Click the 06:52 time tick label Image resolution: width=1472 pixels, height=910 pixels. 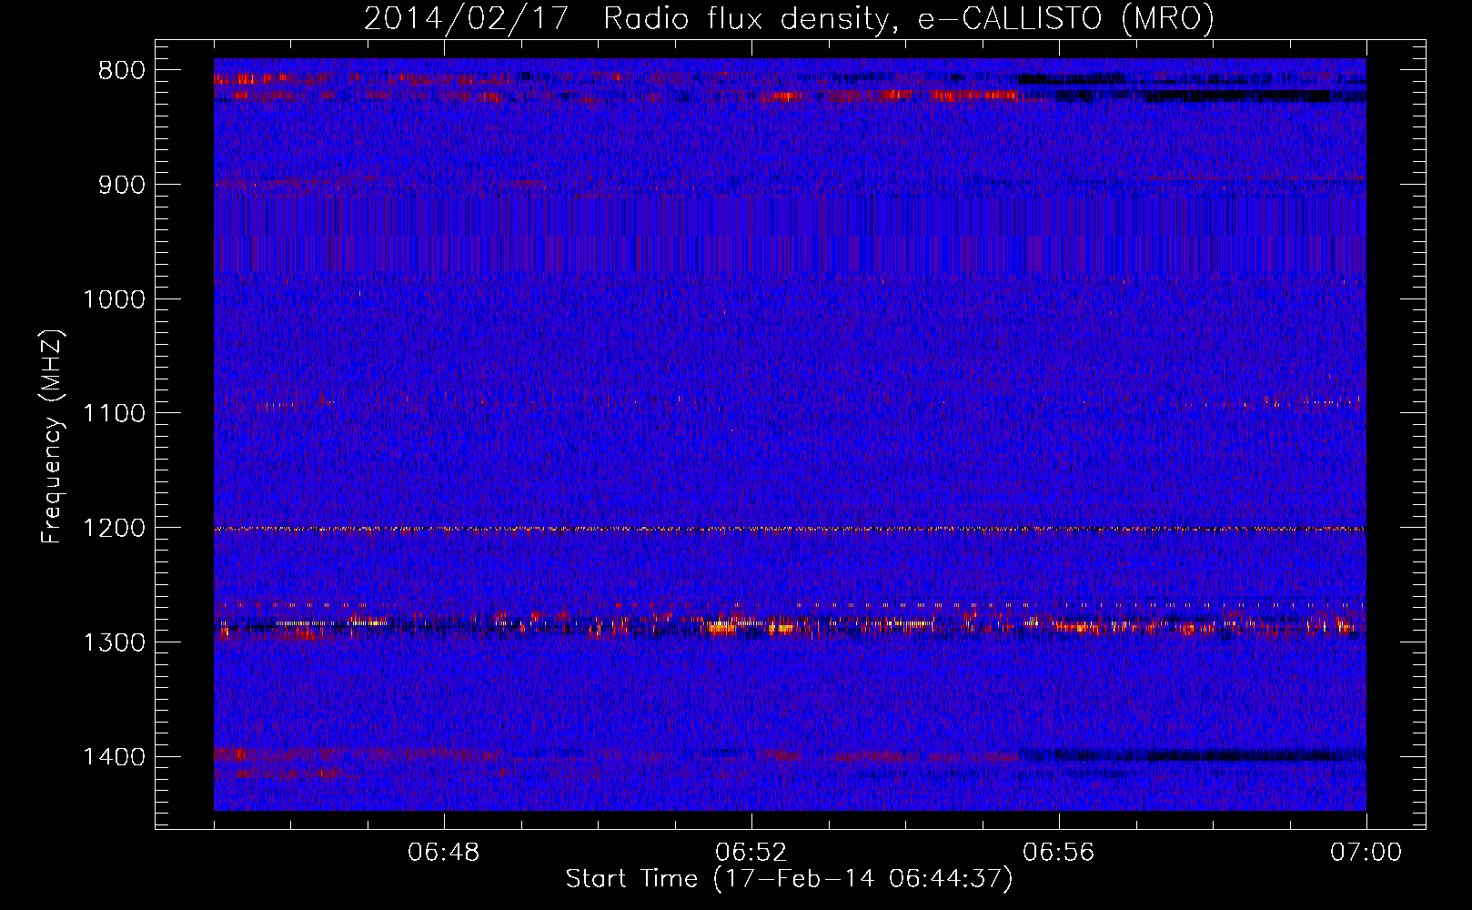751,853
